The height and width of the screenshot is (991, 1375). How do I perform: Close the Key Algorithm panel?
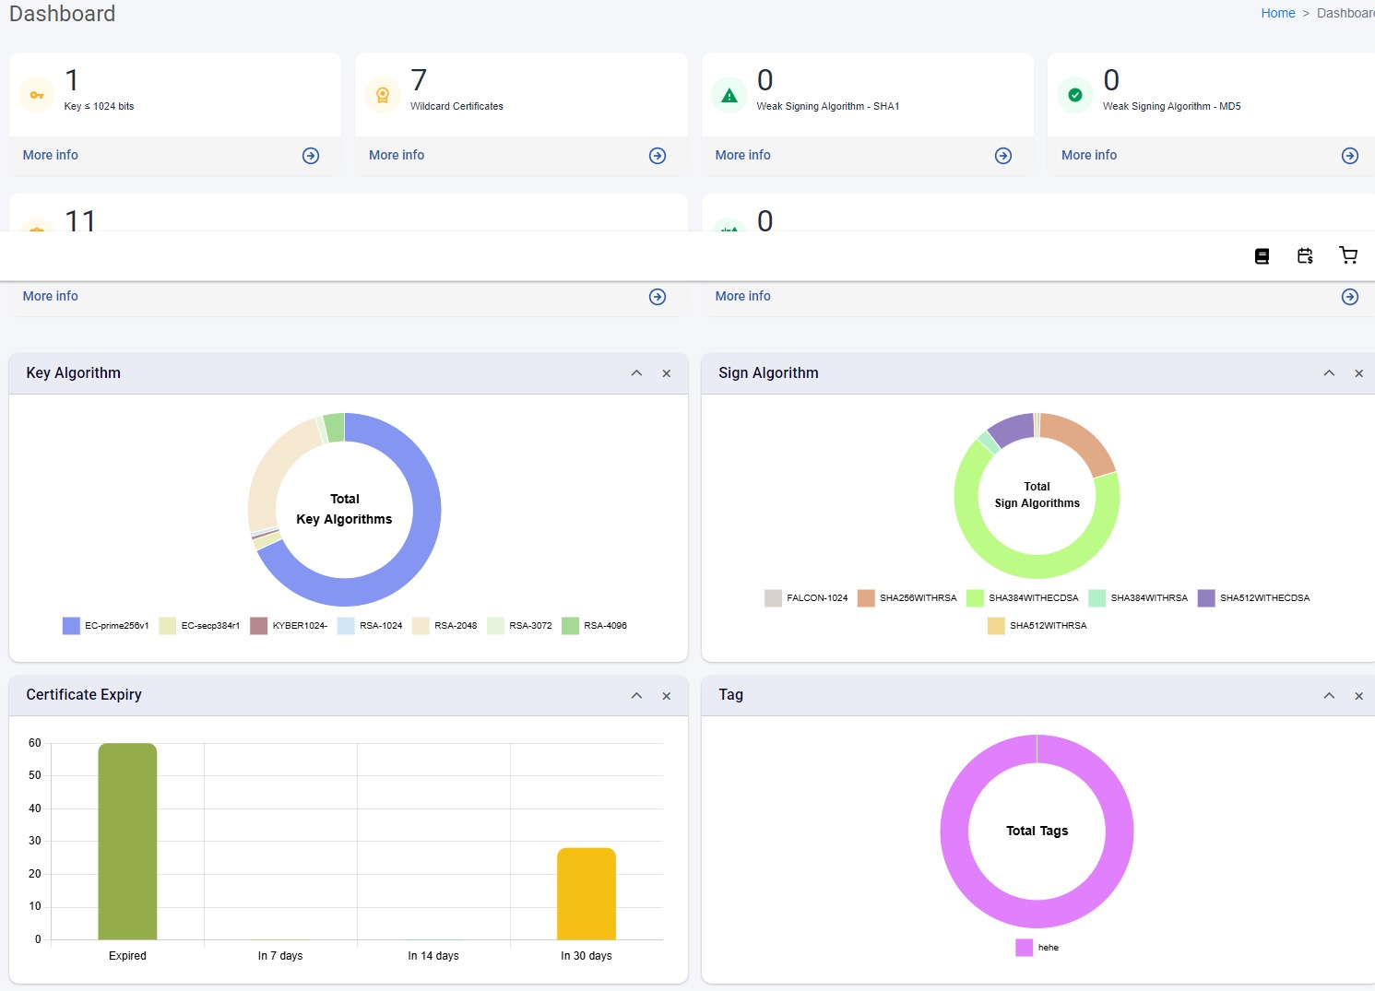coord(667,373)
